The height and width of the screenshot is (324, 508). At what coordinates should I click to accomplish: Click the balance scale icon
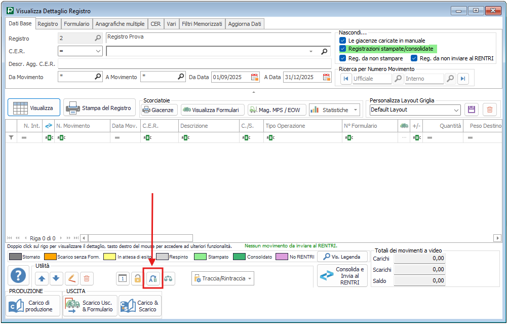168,278
